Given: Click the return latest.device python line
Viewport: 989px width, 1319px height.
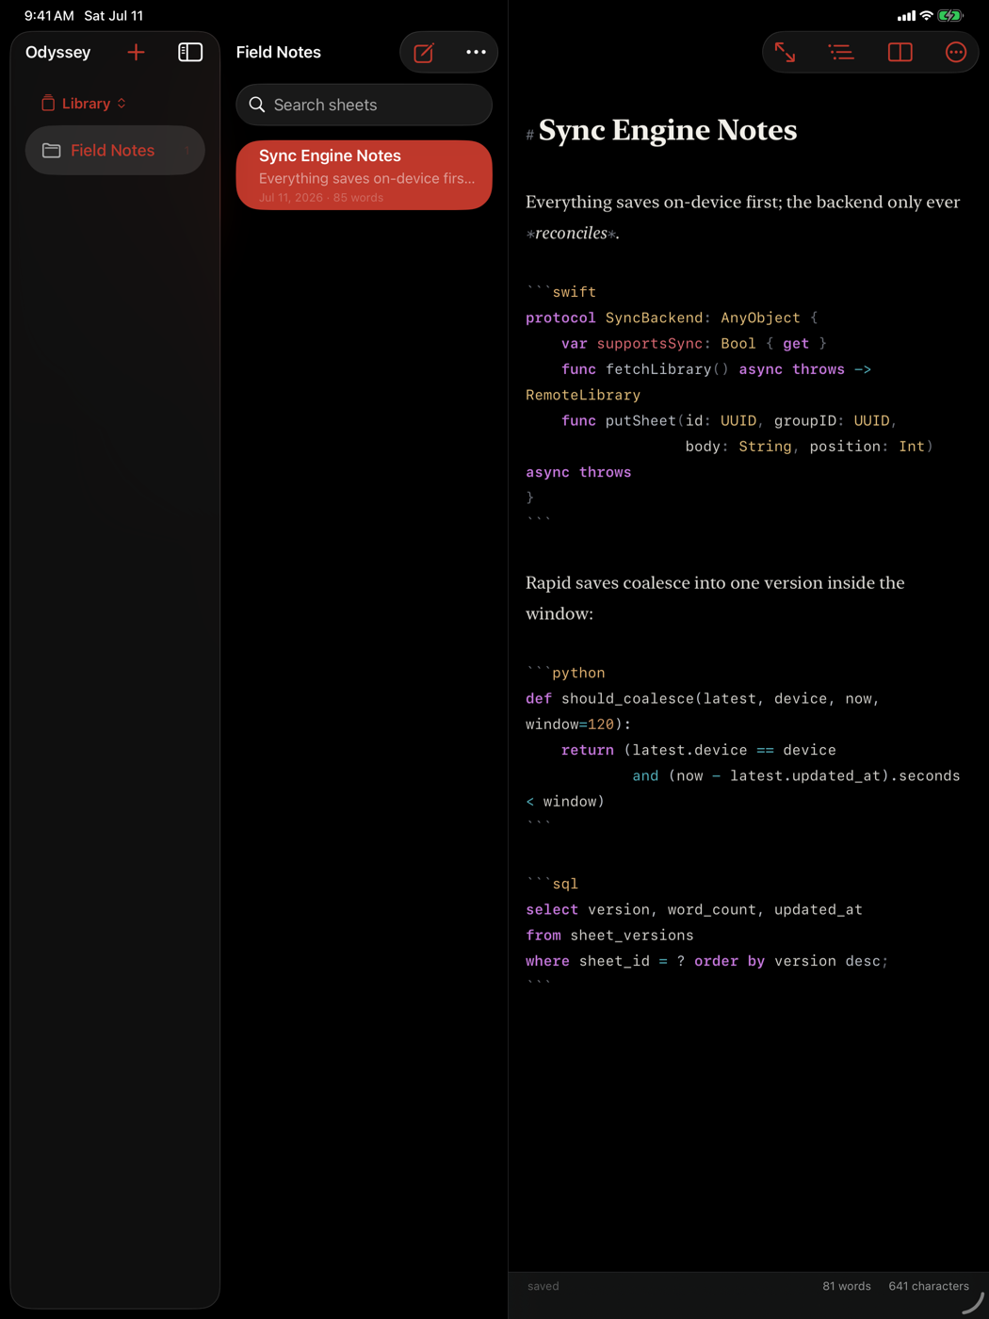Looking at the screenshot, I should (x=698, y=751).
